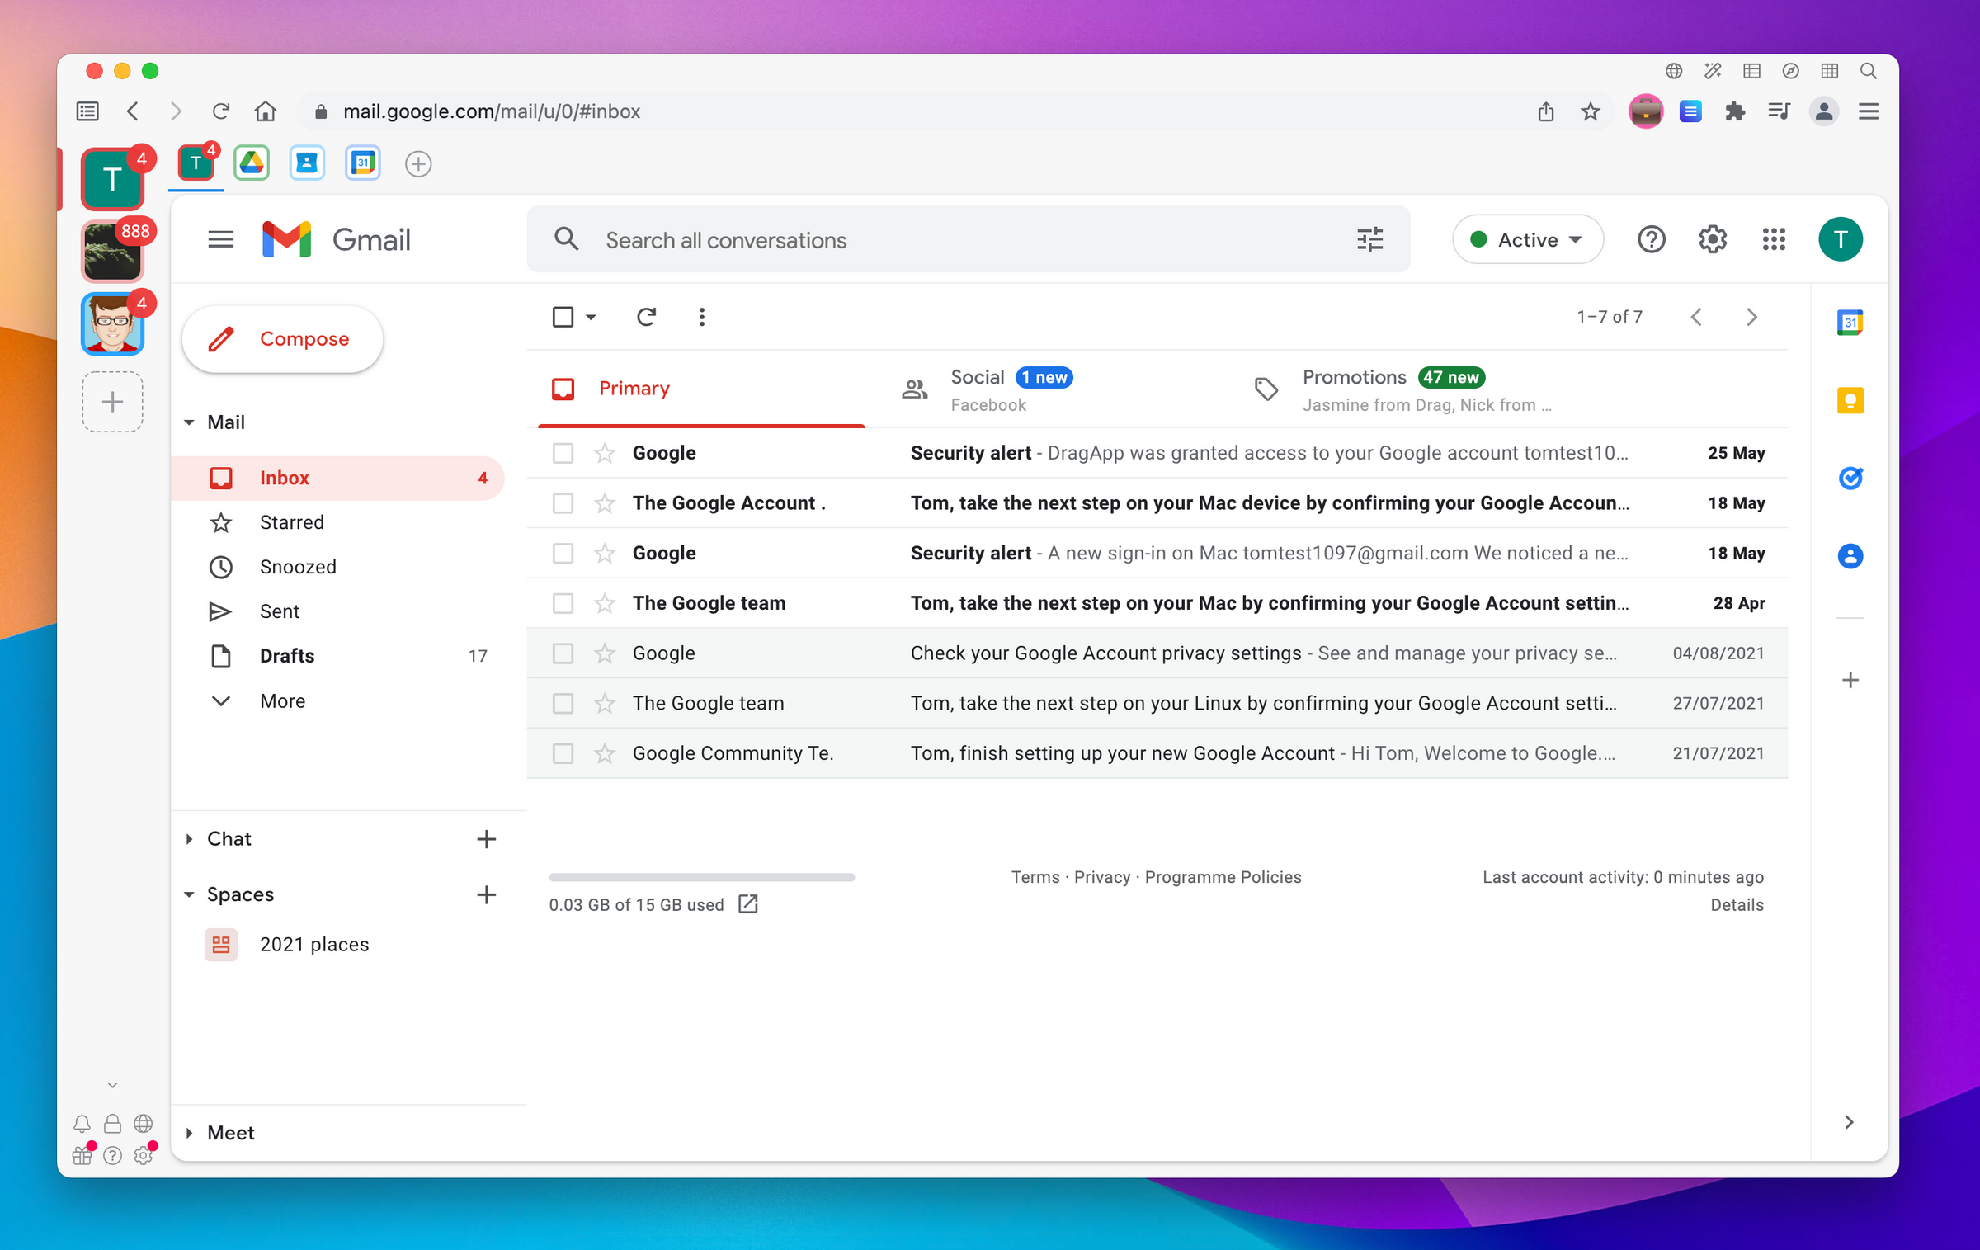Go to browser home page icon

tap(265, 111)
